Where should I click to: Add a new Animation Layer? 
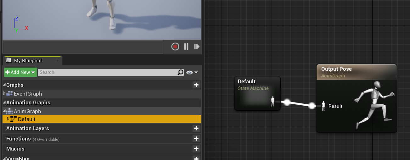pos(196,128)
